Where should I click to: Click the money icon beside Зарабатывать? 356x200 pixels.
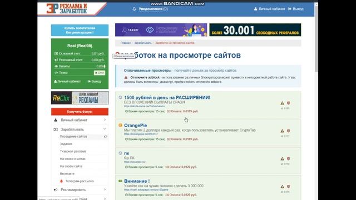point(56,129)
